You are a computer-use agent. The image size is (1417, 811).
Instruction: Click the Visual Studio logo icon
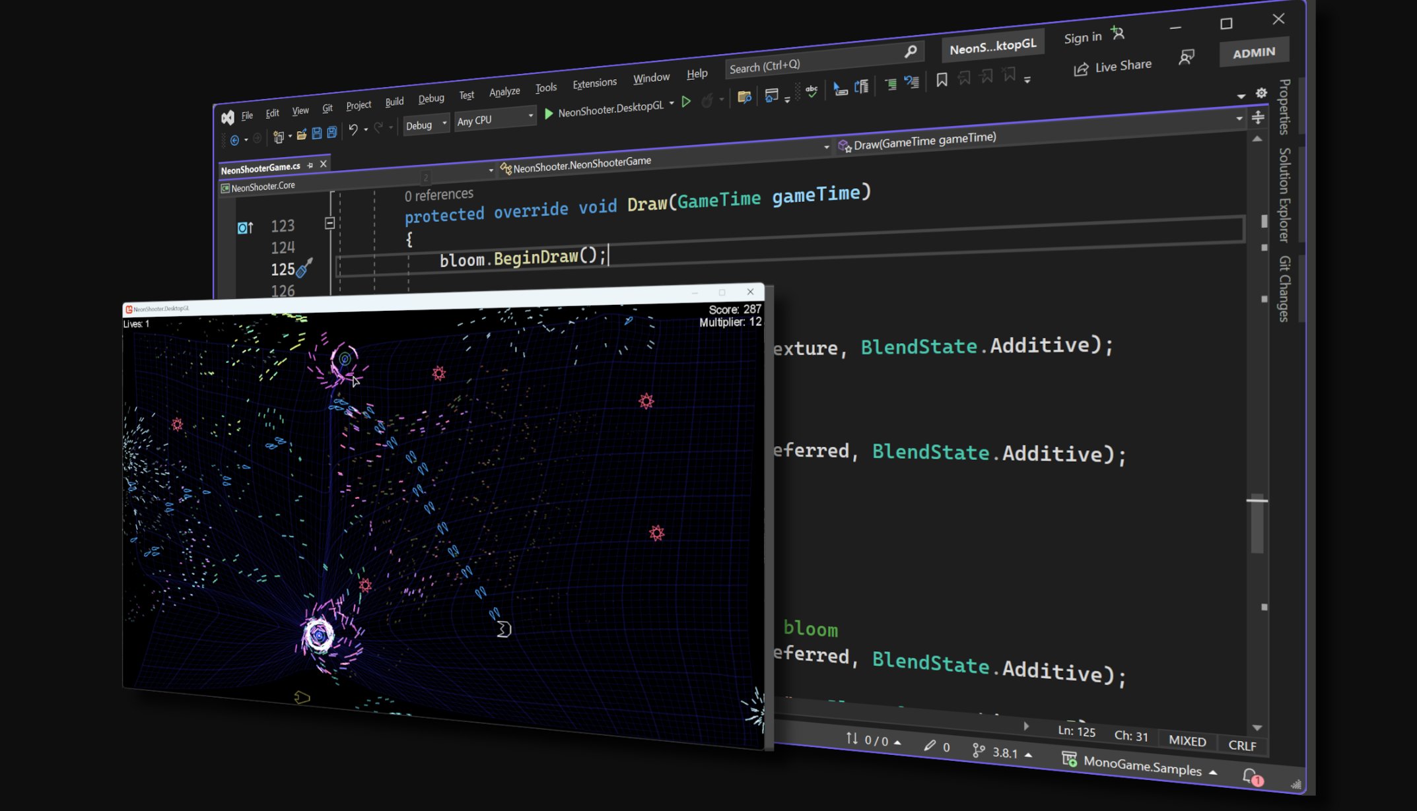(x=228, y=117)
